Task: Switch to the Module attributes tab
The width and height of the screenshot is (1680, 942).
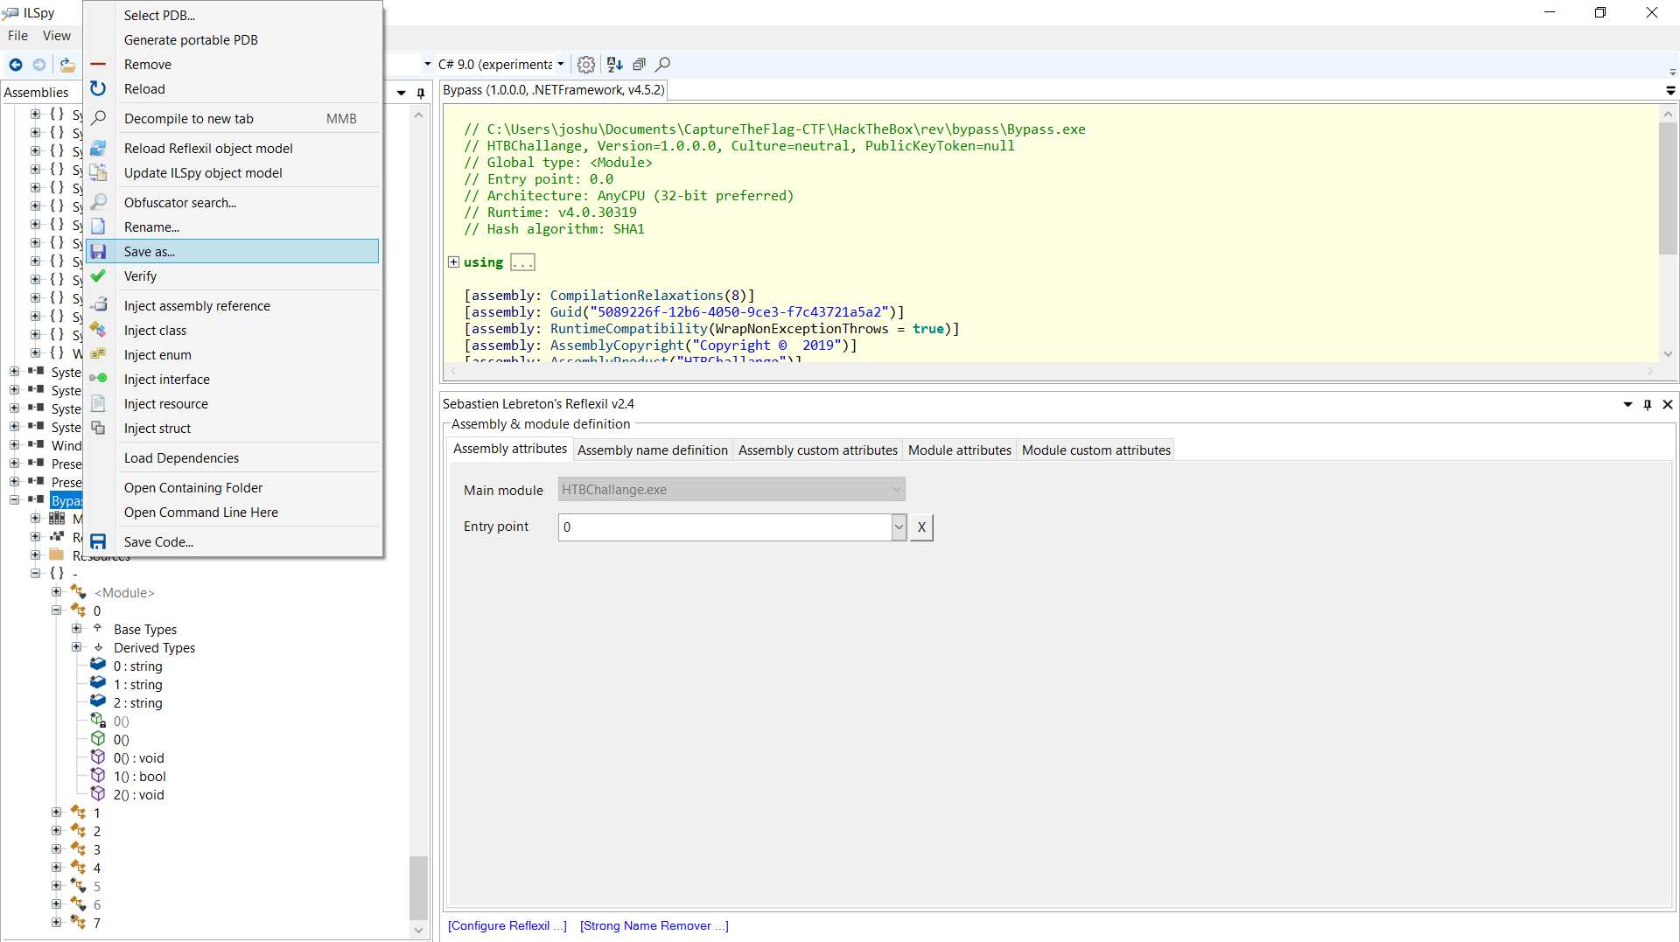Action: (x=959, y=450)
